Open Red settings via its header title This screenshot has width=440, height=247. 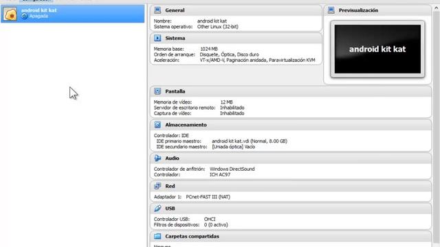point(170,186)
